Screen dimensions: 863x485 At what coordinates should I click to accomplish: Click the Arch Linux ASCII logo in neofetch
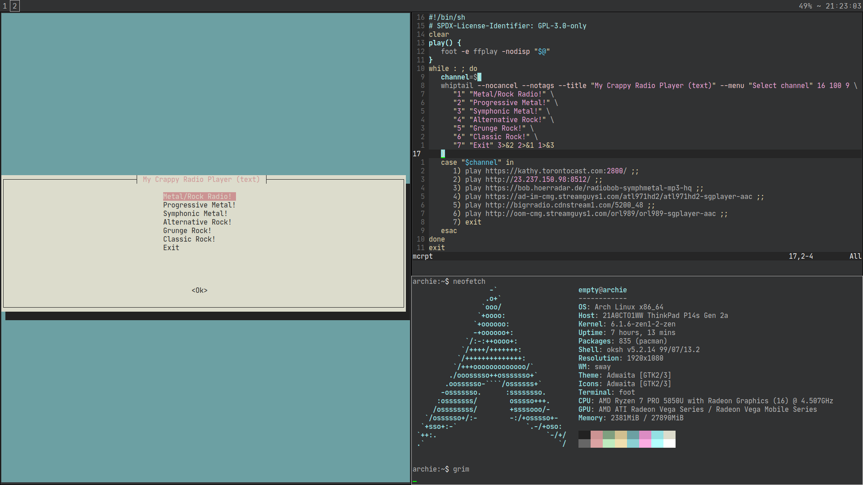click(491, 367)
